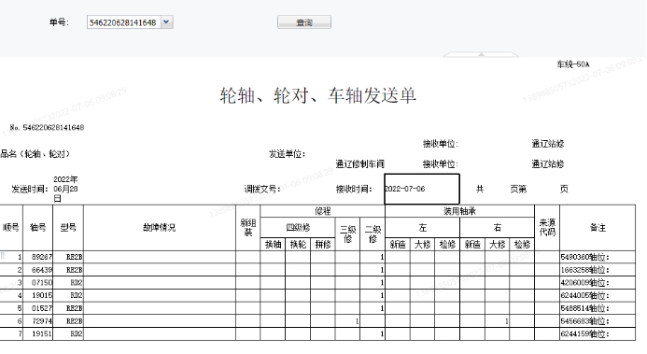Click the 查询 button
Viewport: 647px width, 354px height.
(x=304, y=22)
